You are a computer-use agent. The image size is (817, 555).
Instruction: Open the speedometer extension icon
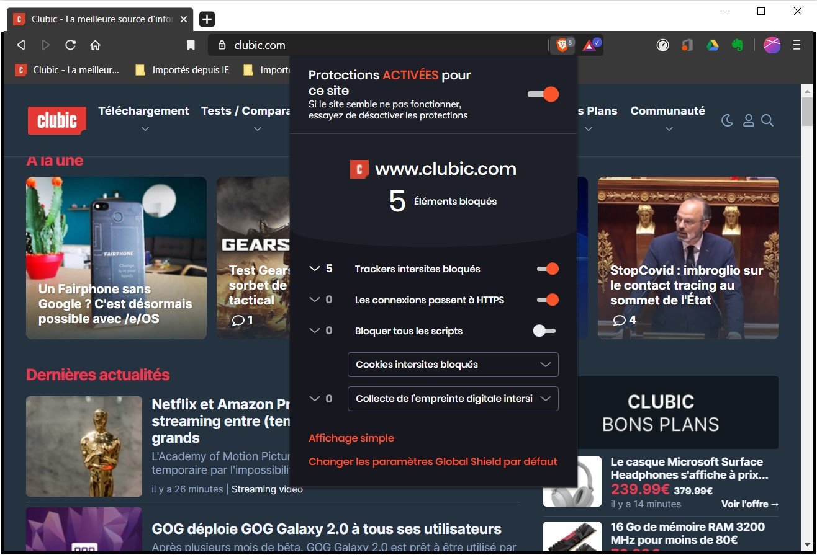tap(662, 45)
